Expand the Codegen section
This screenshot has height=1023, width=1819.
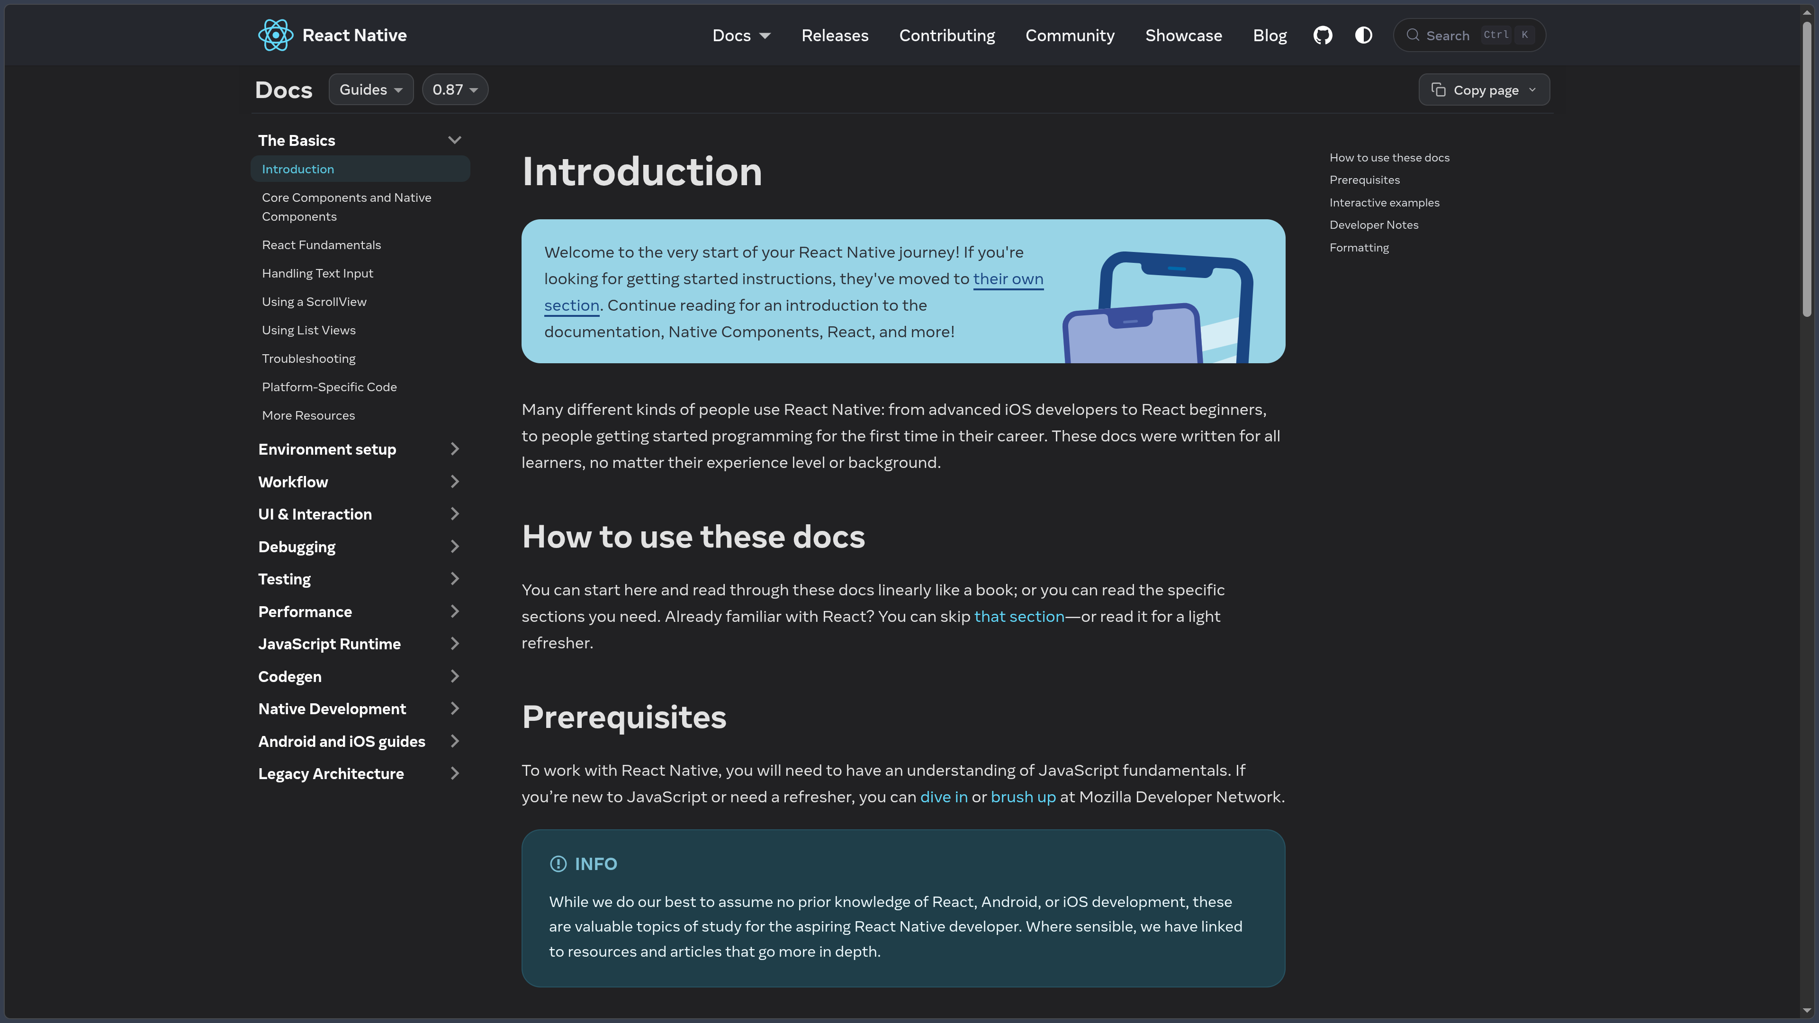coord(455,676)
